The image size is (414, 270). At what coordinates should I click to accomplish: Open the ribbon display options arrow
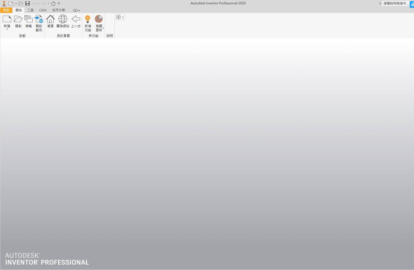point(79,11)
